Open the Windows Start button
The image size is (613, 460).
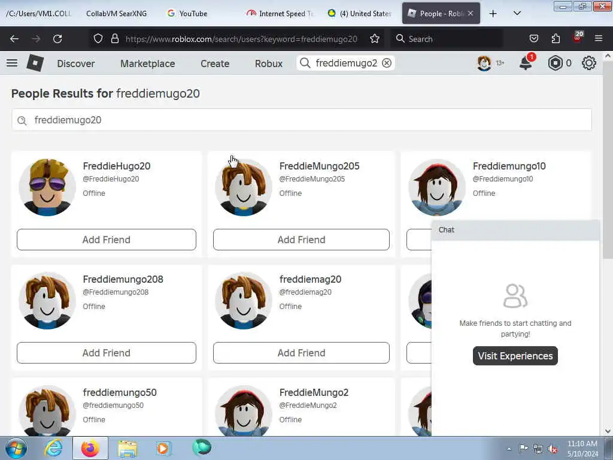tap(16, 448)
